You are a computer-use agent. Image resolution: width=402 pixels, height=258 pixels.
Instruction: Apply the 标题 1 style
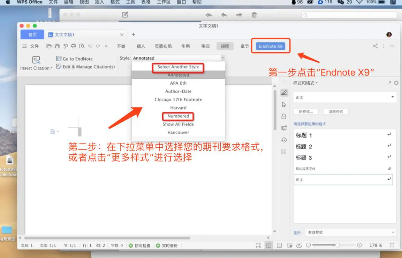pos(343,135)
